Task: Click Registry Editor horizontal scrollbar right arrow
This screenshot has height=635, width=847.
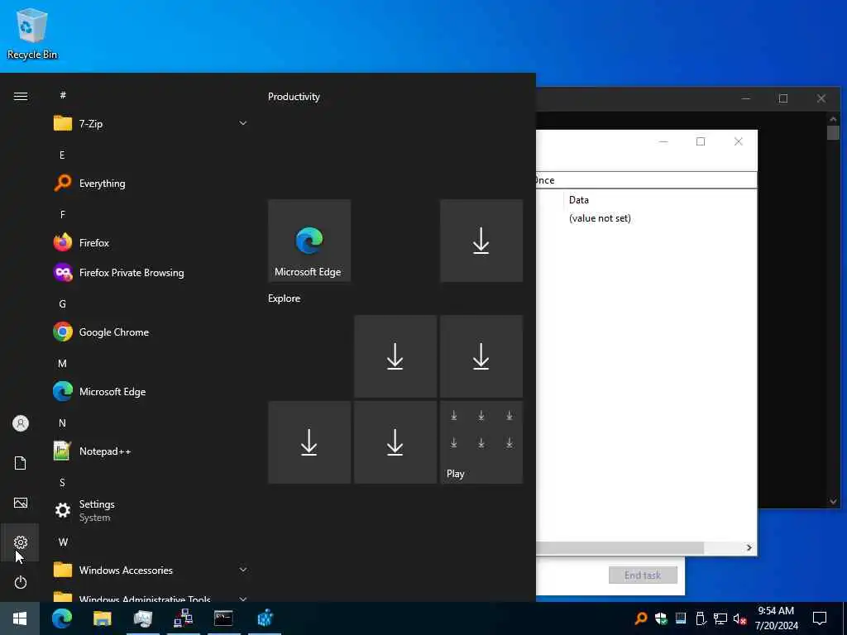Action: 749,547
